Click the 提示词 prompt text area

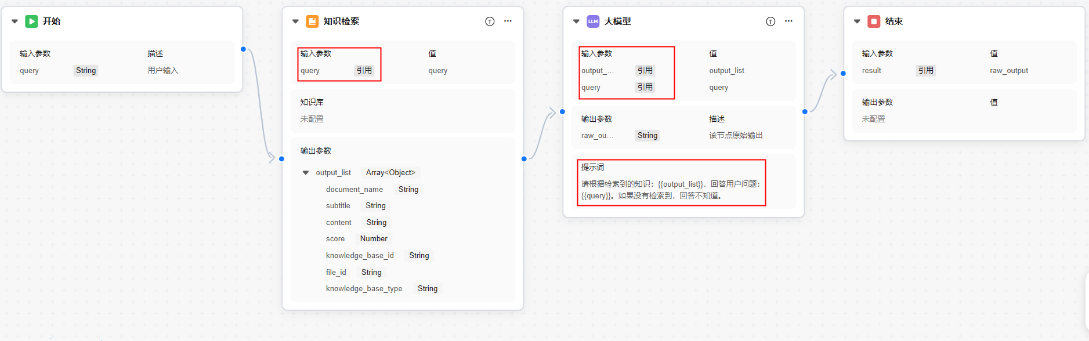(671, 190)
